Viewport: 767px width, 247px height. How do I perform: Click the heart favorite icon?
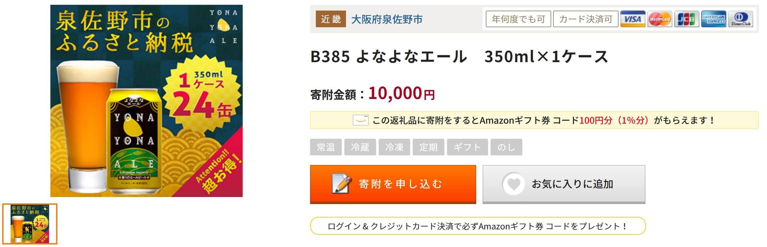513,184
